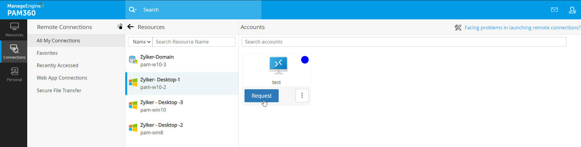
Task: Open the mail notifications icon
Action: point(554,10)
